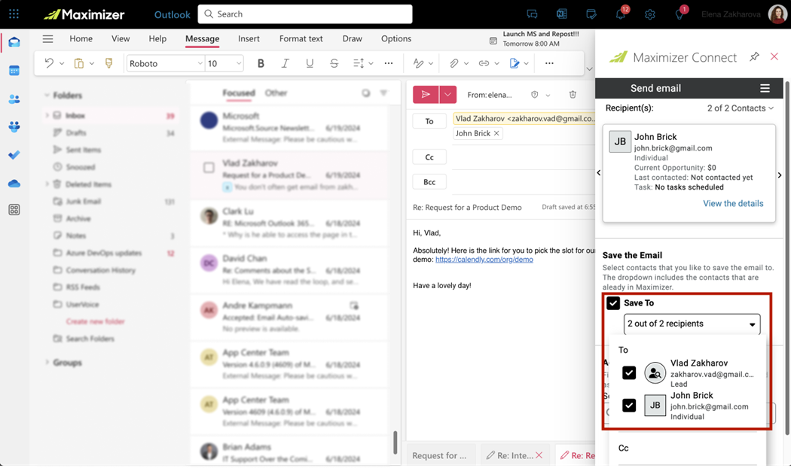Expand the 2 of 2 Contacts dropdown
Image resolution: width=791 pixels, height=468 pixels.
(x=740, y=108)
